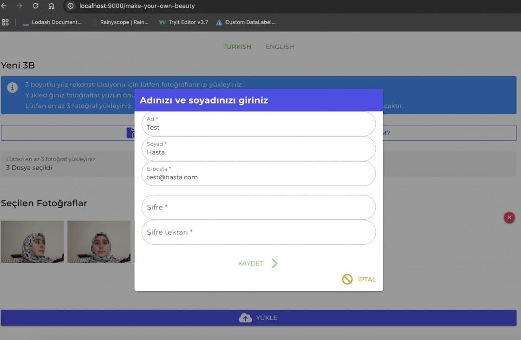Open the browser home icon

(51, 6)
